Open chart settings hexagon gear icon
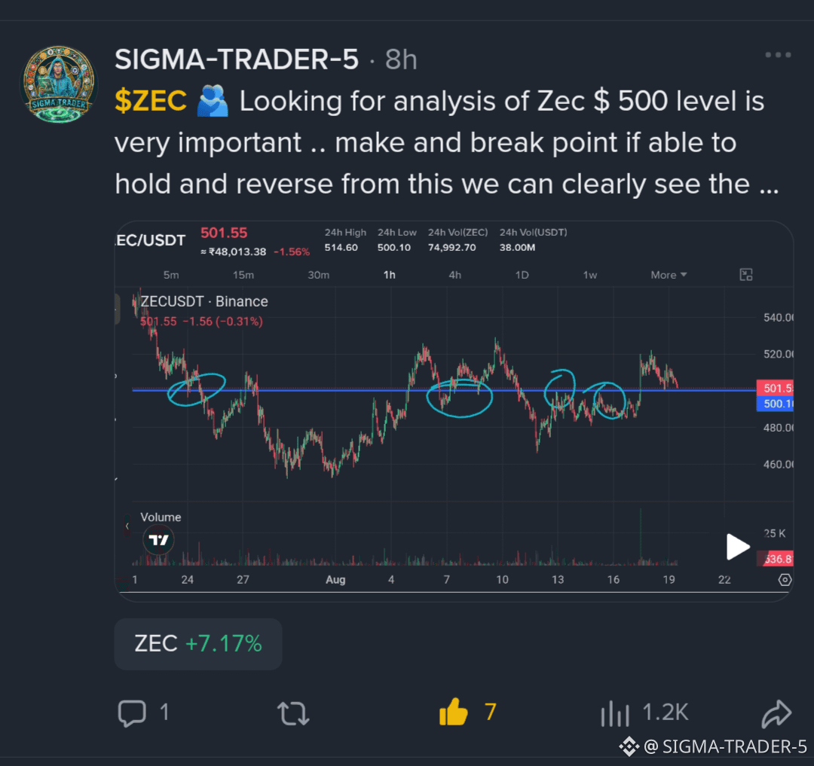Image resolution: width=814 pixels, height=766 pixels. pyautogui.click(x=785, y=580)
